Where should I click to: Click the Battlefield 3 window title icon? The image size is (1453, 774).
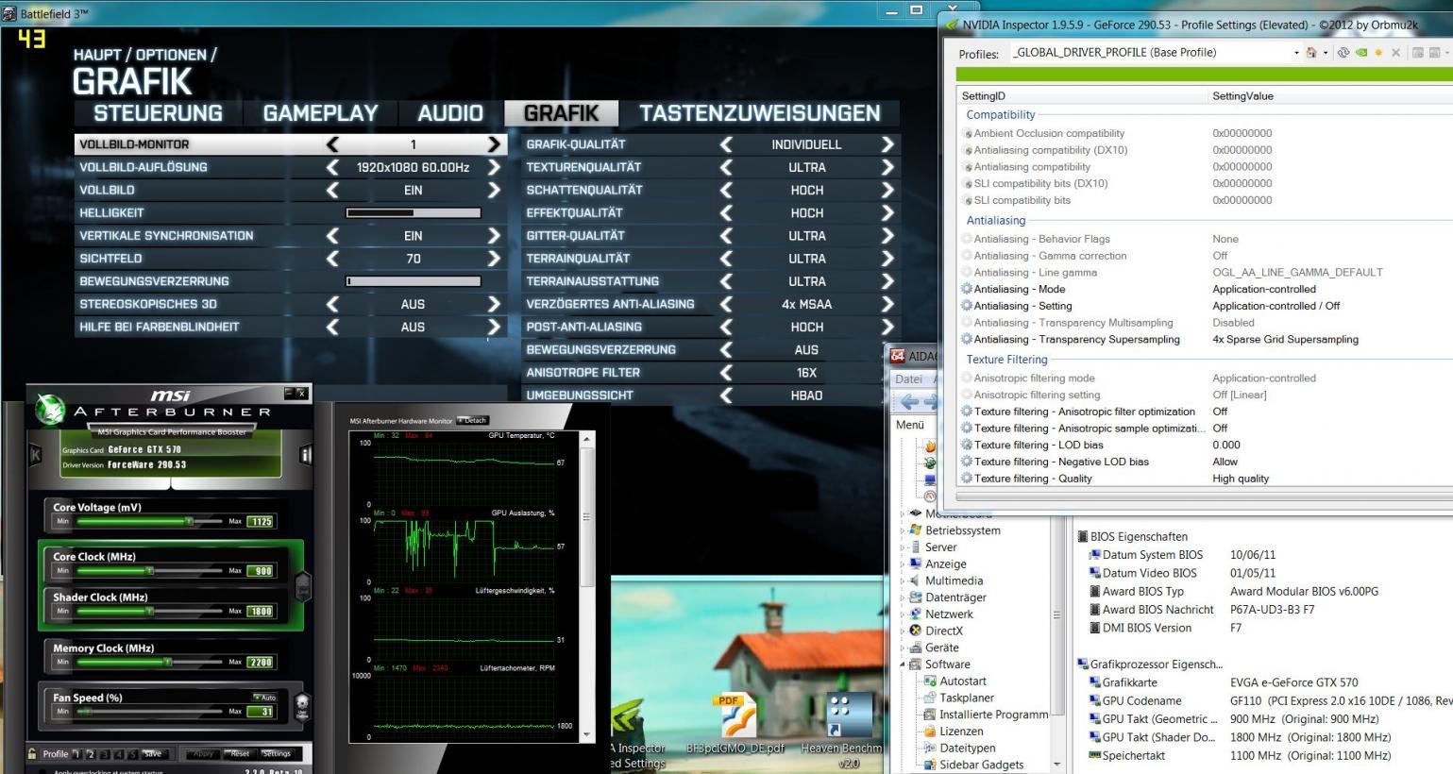tap(9, 13)
